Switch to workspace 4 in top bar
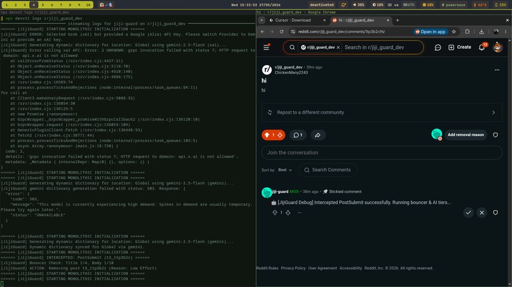 [x=34, y=5]
